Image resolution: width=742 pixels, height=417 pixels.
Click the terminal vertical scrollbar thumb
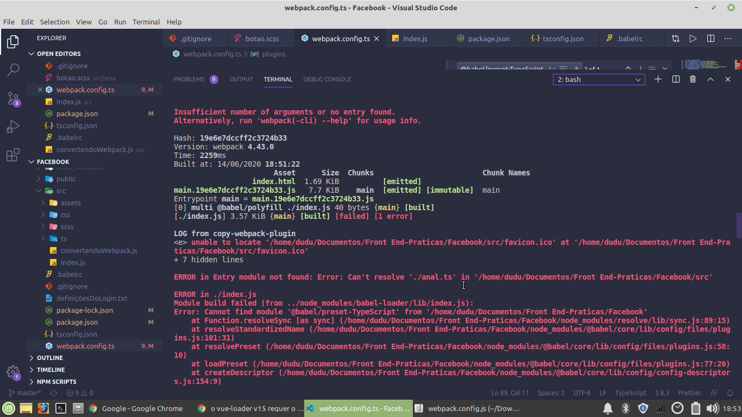(739, 225)
